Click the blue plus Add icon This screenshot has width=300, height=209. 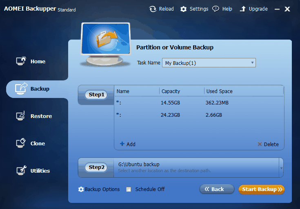tap(122, 144)
